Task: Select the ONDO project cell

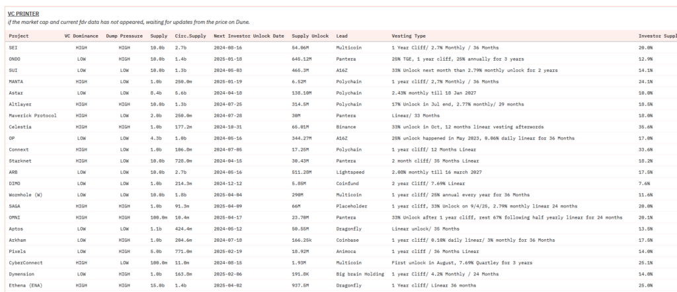Action: (x=15, y=59)
